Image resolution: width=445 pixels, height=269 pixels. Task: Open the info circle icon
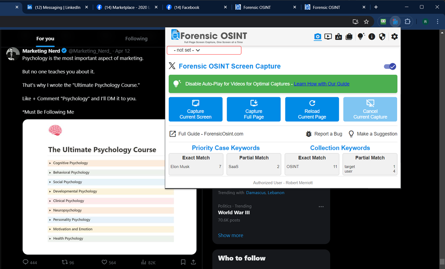coord(372,37)
